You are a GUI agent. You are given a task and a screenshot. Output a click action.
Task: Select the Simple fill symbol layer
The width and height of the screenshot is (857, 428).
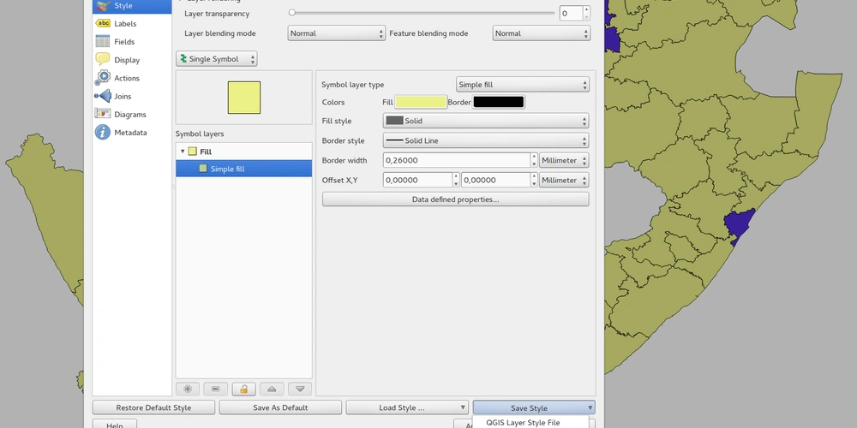[243, 169]
